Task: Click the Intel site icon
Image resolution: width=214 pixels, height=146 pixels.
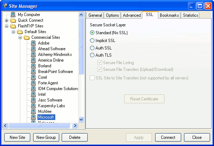Action: pos(33,94)
